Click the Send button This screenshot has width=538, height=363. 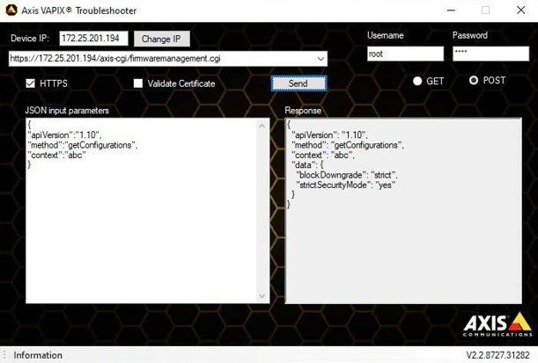298,83
